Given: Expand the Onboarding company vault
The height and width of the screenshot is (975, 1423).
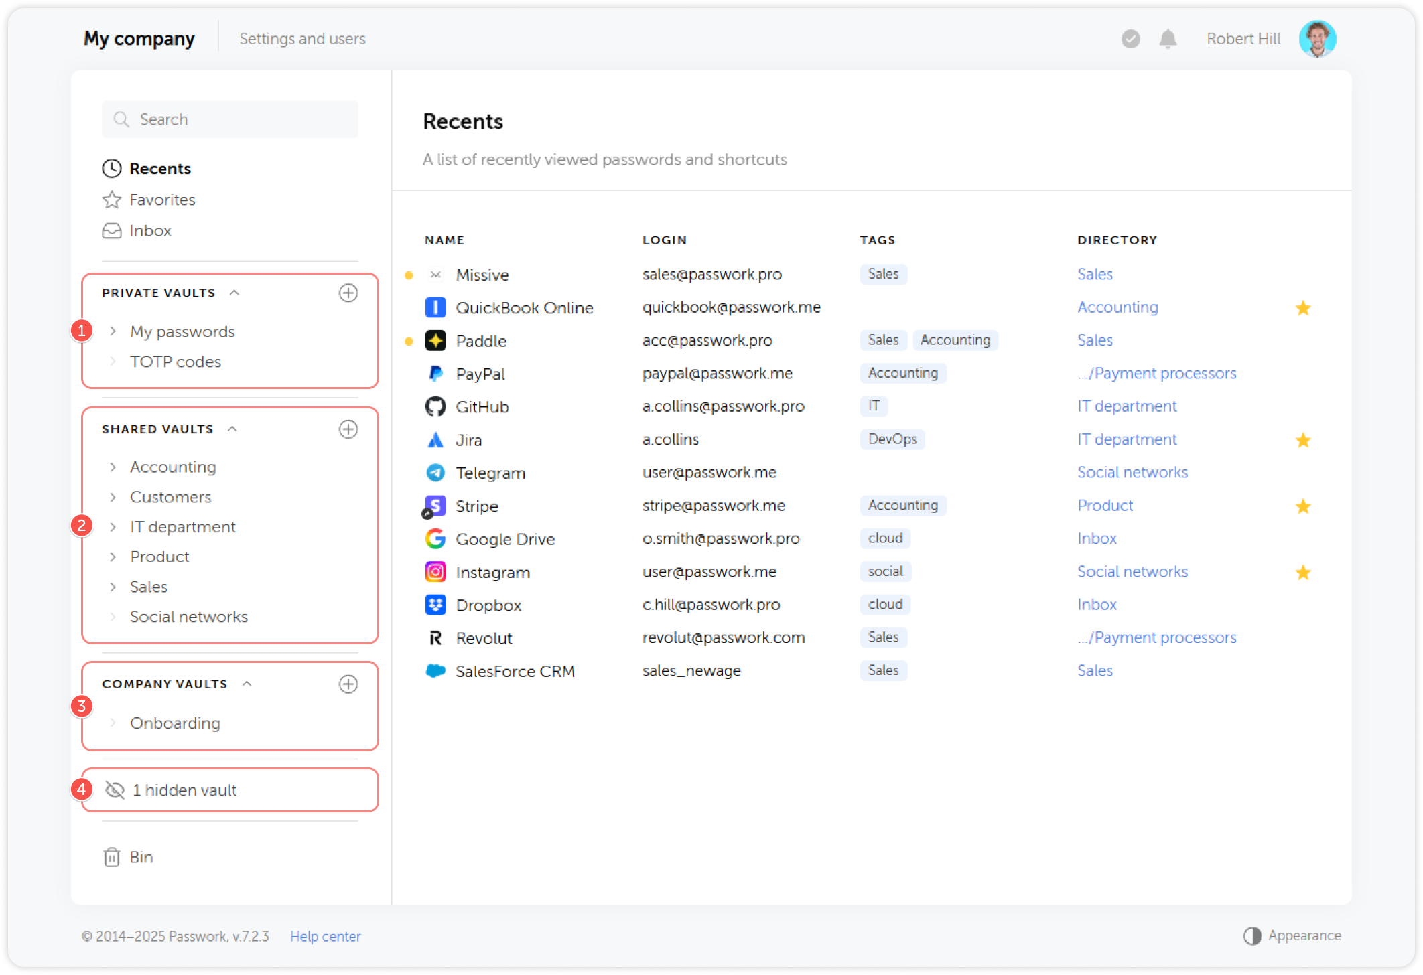Looking at the screenshot, I should 113,723.
